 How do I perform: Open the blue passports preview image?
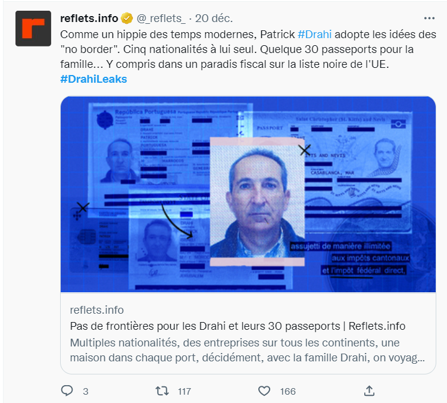click(248, 194)
